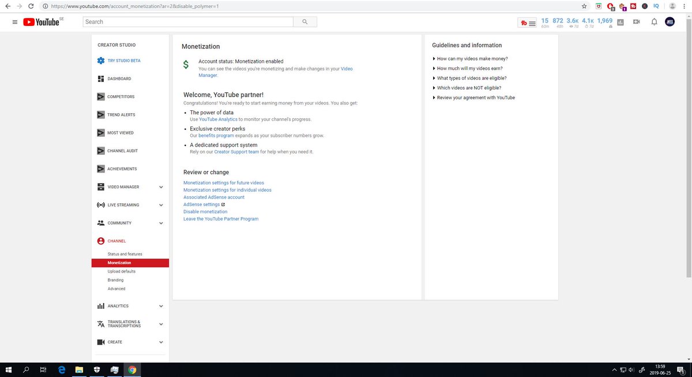Open Advanced under Channel
Screen dimensions: 692x377
click(116, 289)
